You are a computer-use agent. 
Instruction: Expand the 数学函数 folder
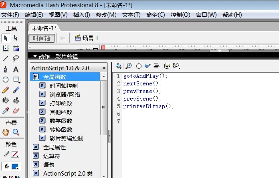click(x=42, y=121)
